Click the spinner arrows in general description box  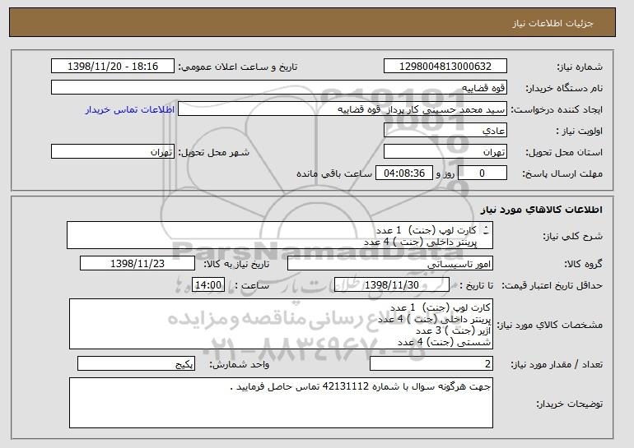486,230
